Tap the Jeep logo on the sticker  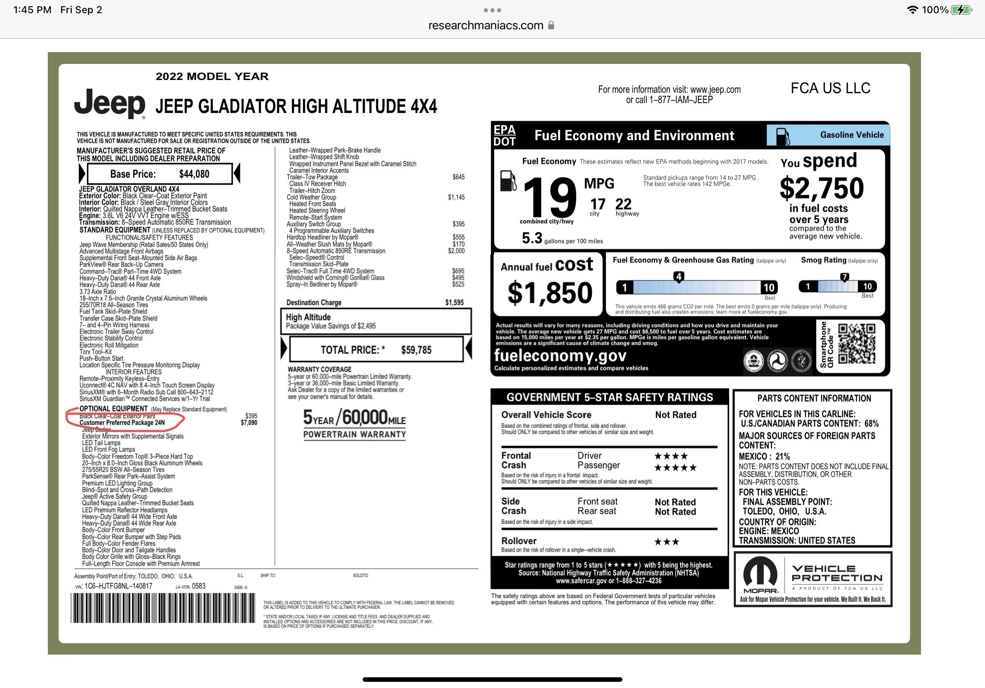(110, 103)
